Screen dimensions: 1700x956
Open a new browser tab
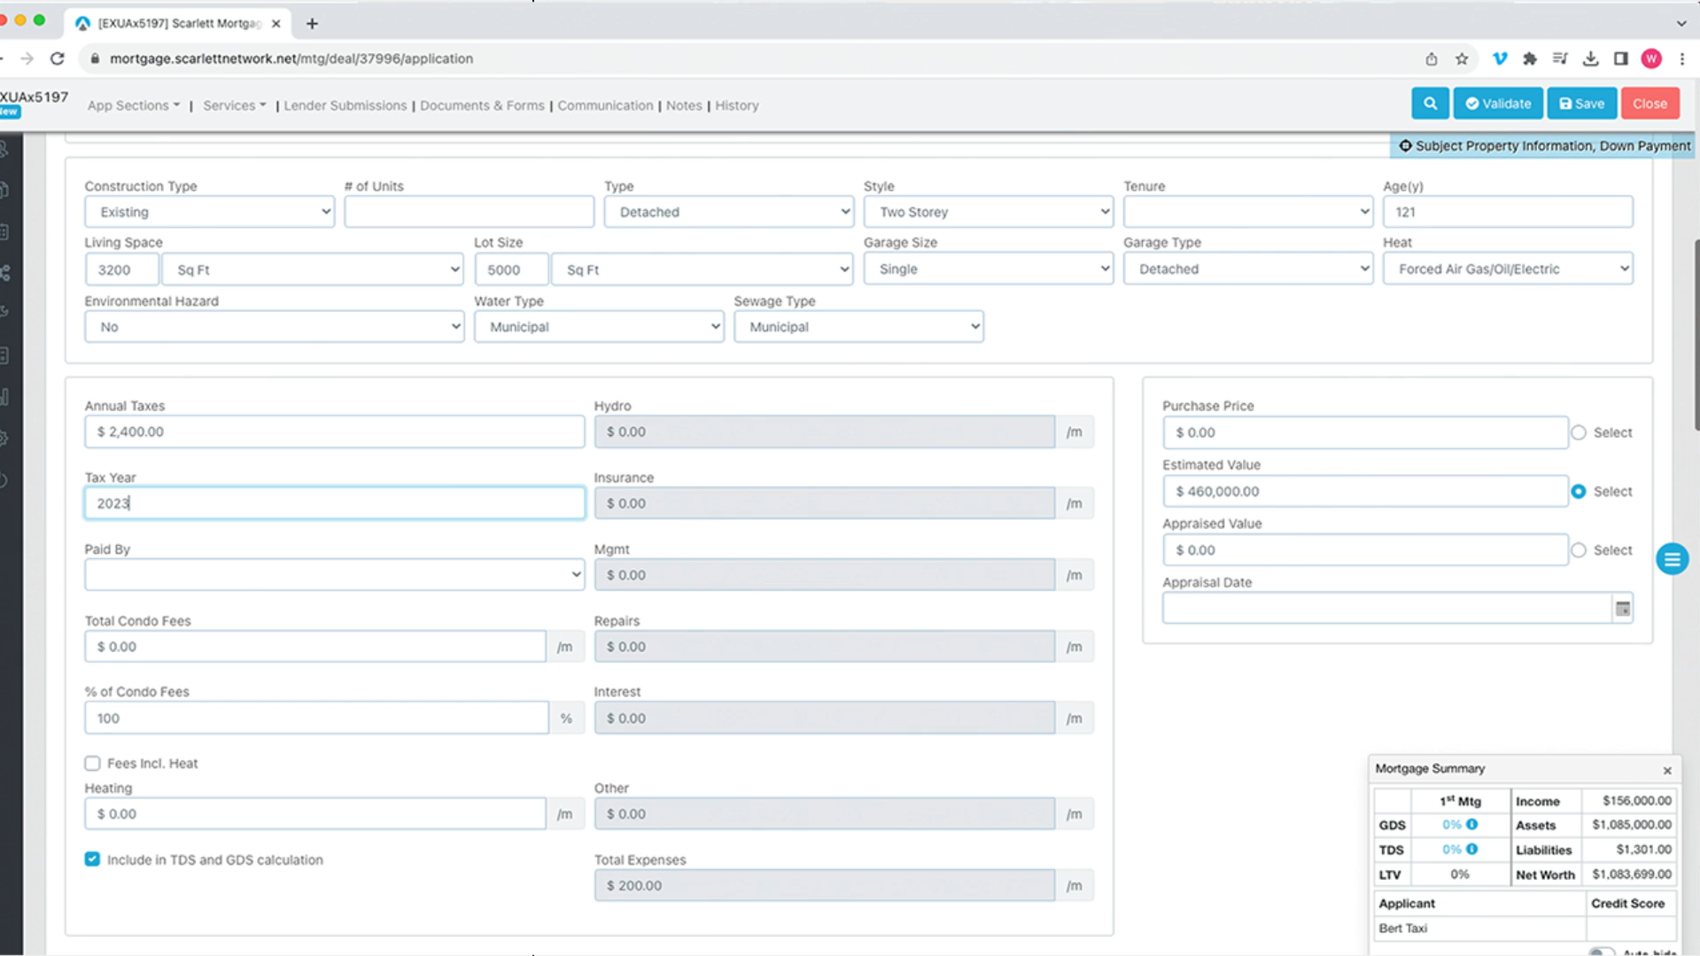[312, 24]
